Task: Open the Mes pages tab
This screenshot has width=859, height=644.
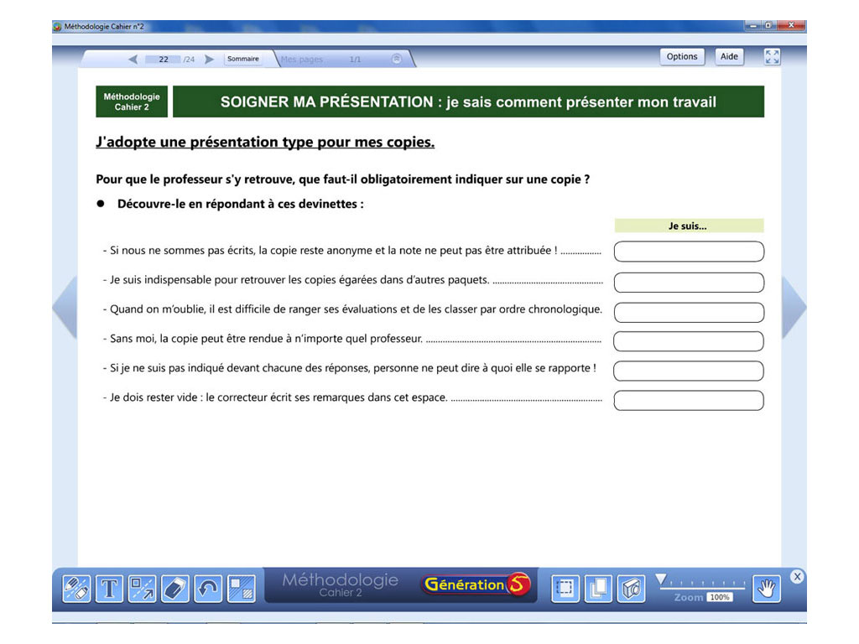Action: (x=301, y=59)
